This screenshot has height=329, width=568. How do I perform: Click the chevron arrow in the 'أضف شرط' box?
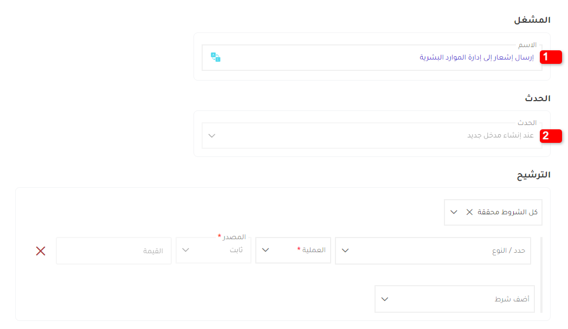pos(385,299)
